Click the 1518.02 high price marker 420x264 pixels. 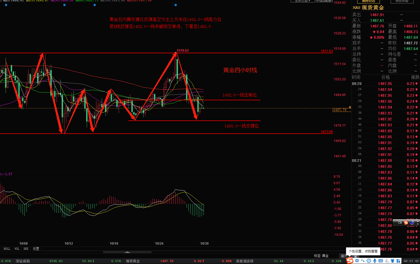click(183, 51)
